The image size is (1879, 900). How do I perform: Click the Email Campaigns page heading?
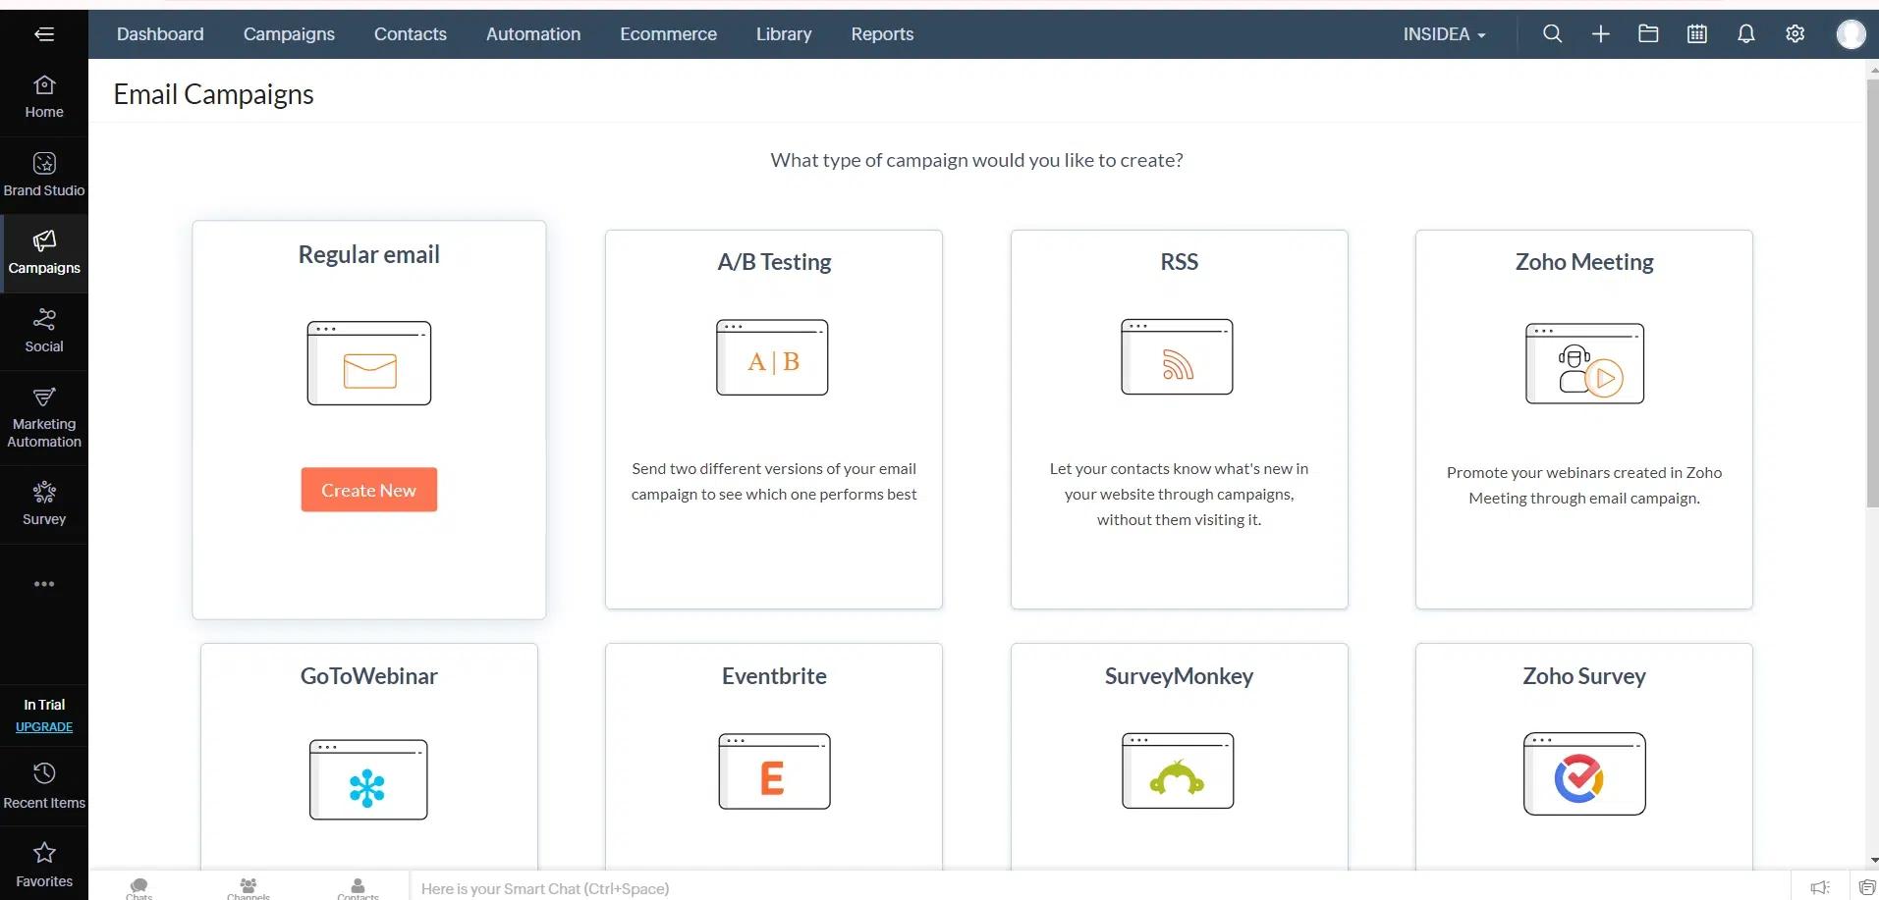(x=213, y=94)
